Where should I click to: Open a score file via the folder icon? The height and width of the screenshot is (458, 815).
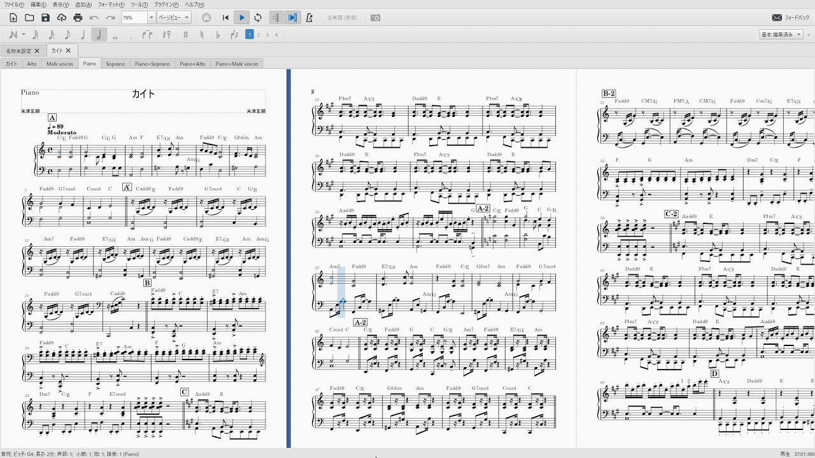tap(29, 18)
